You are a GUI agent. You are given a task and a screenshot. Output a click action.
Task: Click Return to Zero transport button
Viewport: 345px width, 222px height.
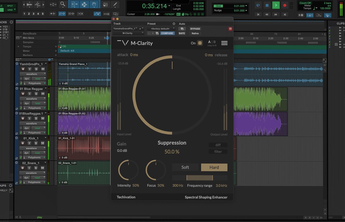tap(258, 15)
